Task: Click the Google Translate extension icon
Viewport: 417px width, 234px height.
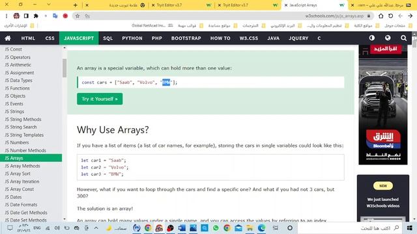Action: [55, 16]
